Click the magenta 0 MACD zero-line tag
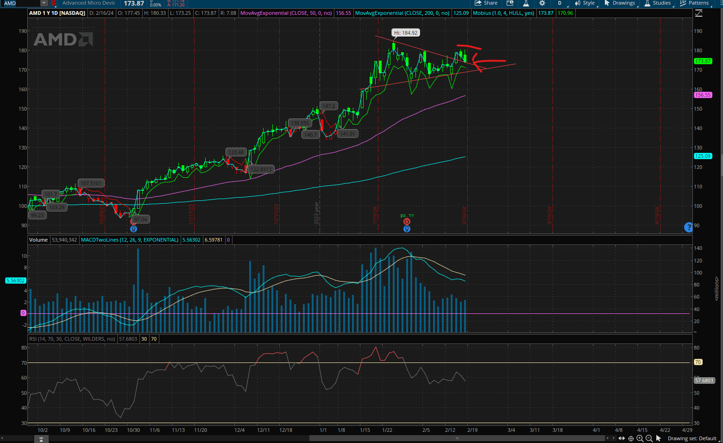723x443 pixels. [23, 313]
